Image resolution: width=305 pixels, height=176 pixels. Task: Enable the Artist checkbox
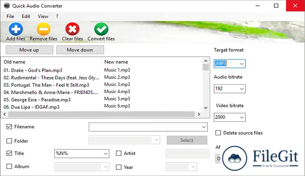pos(119,153)
